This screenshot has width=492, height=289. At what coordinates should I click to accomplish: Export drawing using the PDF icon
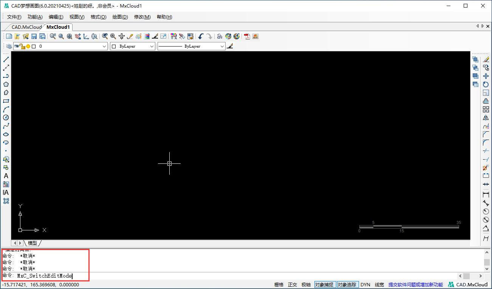(247, 36)
